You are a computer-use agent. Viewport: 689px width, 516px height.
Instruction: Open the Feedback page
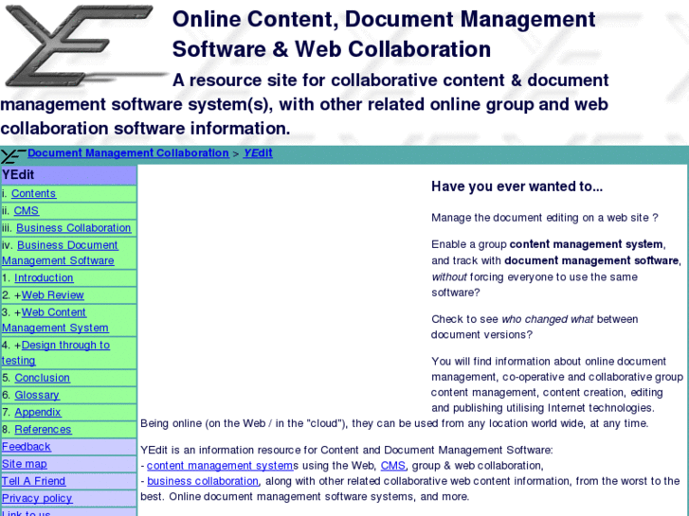[27, 447]
